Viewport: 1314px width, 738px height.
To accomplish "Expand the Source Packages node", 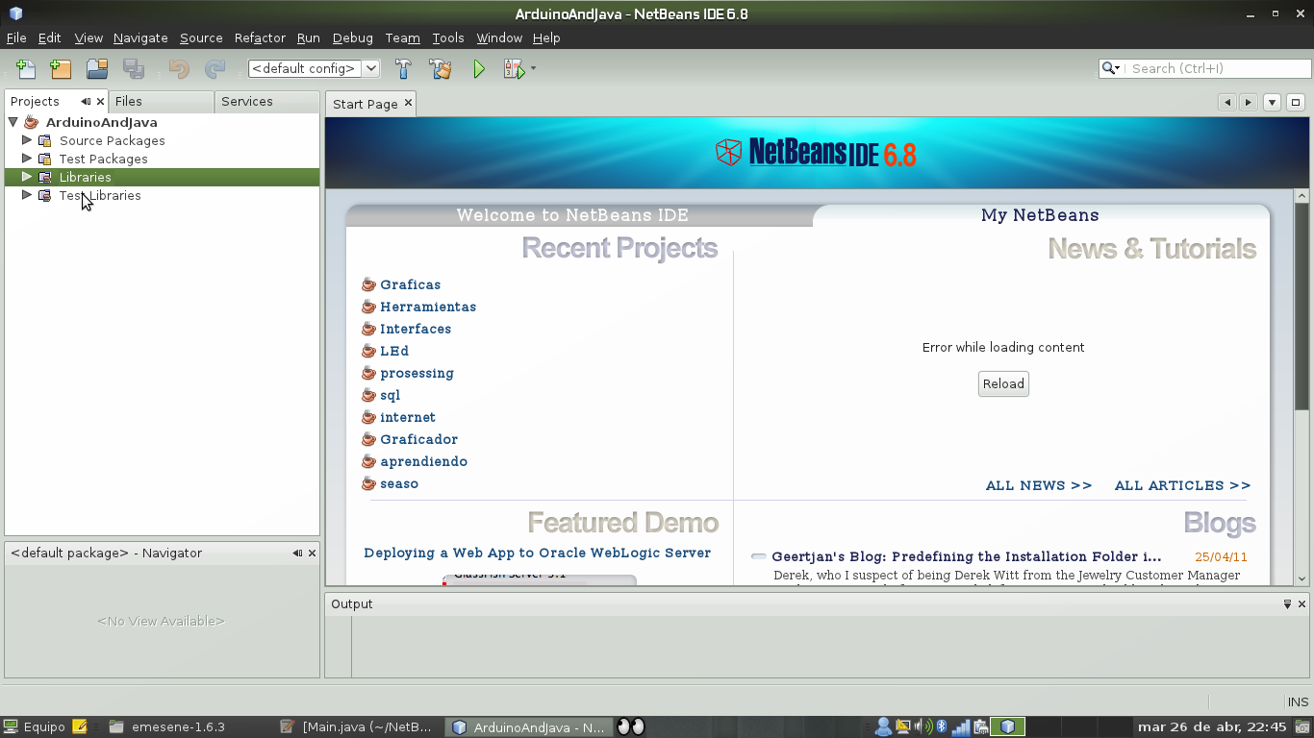I will point(27,140).
